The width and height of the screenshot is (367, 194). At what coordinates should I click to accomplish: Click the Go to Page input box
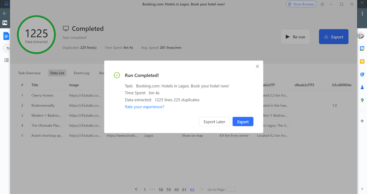click(231, 190)
